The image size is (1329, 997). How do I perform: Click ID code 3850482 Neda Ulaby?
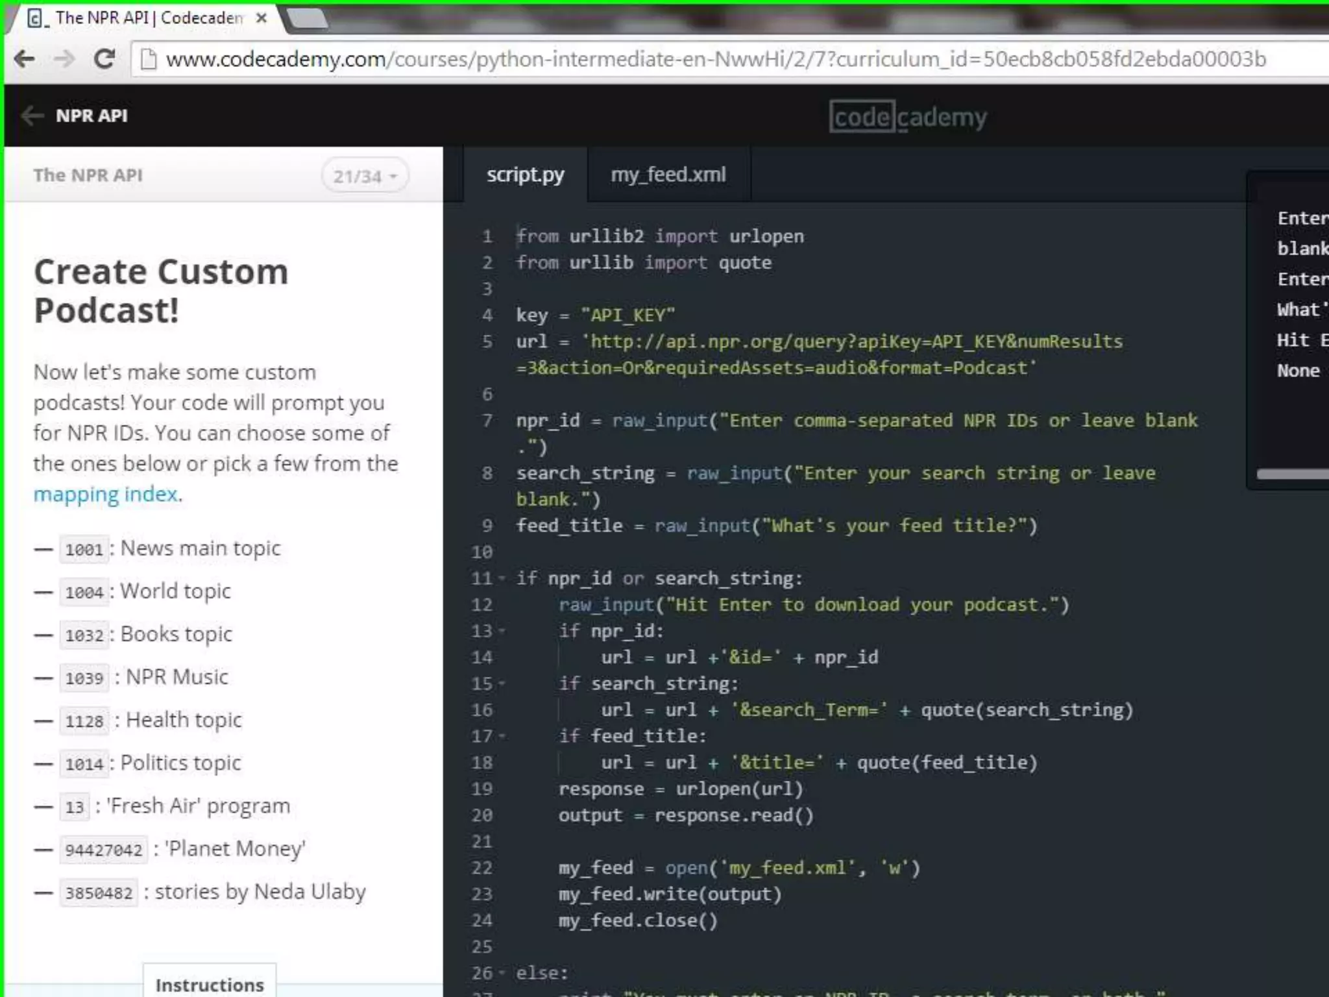click(x=99, y=892)
